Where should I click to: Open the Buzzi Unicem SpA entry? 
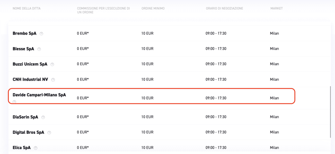[x=30, y=64]
